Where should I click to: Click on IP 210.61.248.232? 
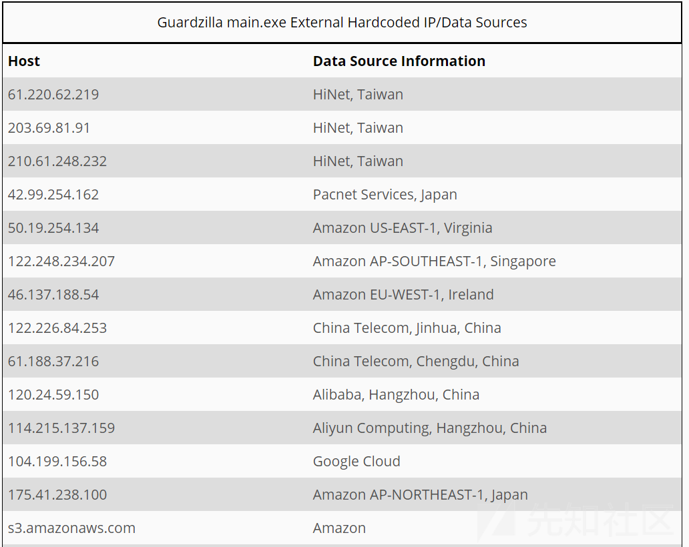(x=57, y=161)
